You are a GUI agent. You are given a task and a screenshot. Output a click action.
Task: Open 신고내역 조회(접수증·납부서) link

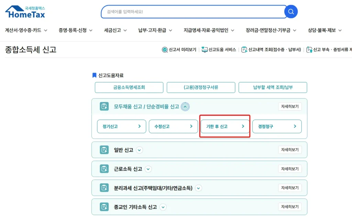275,50
